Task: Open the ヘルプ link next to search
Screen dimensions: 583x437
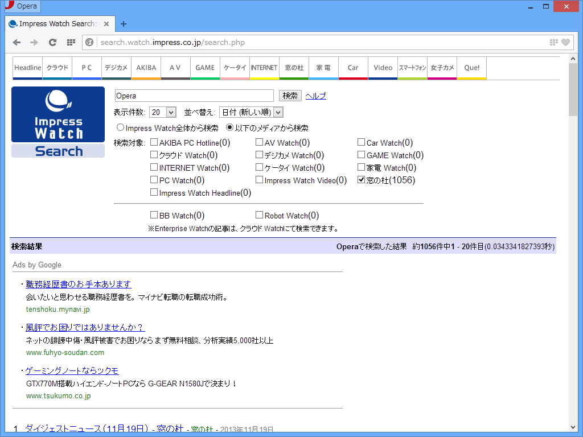Action: [316, 95]
